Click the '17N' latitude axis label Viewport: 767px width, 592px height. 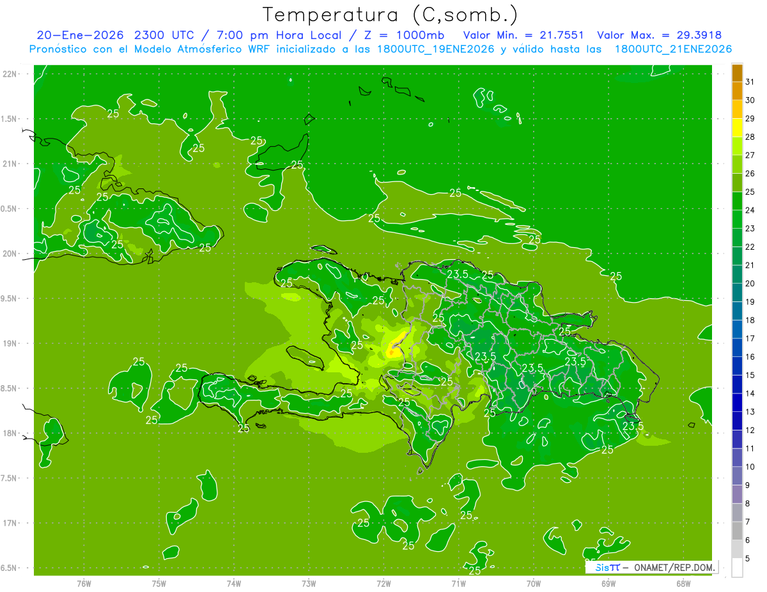(10, 523)
